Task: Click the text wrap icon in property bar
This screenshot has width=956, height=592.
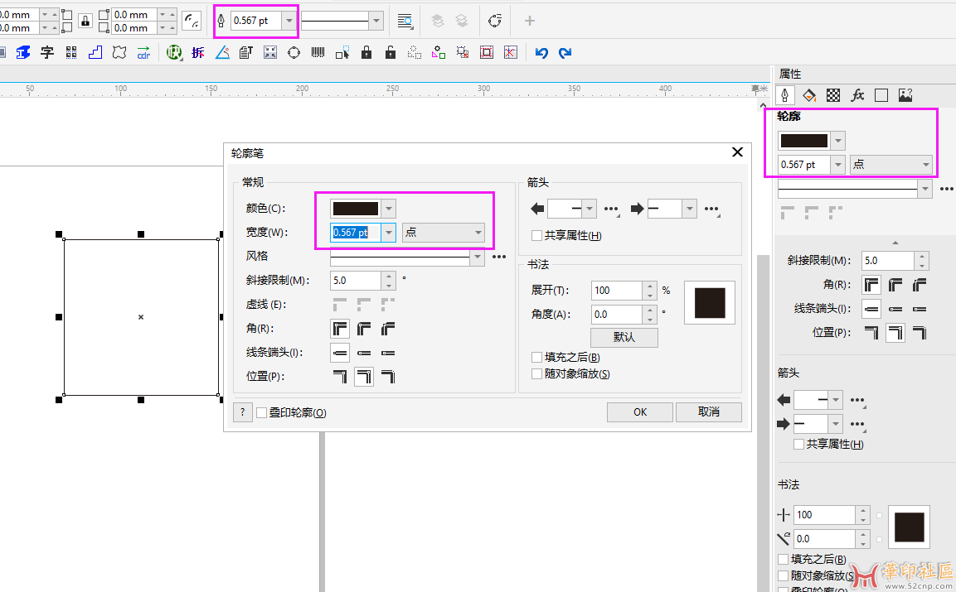Action: pos(405,22)
